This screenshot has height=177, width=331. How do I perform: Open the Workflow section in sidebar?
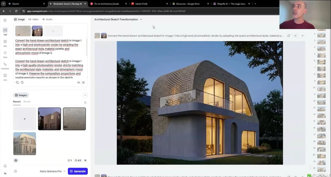5,65
